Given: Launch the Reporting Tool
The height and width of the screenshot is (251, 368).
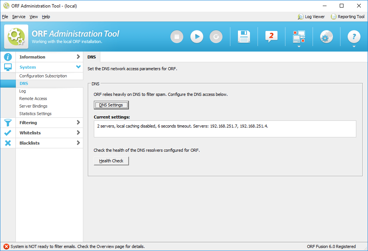Looking at the screenshot, I should (x=348, y=17).
